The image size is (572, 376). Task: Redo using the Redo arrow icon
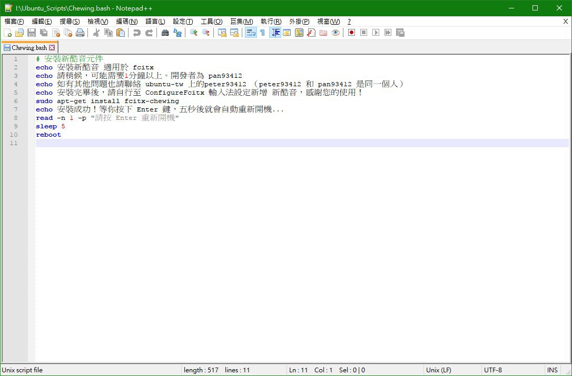(149, 33)
